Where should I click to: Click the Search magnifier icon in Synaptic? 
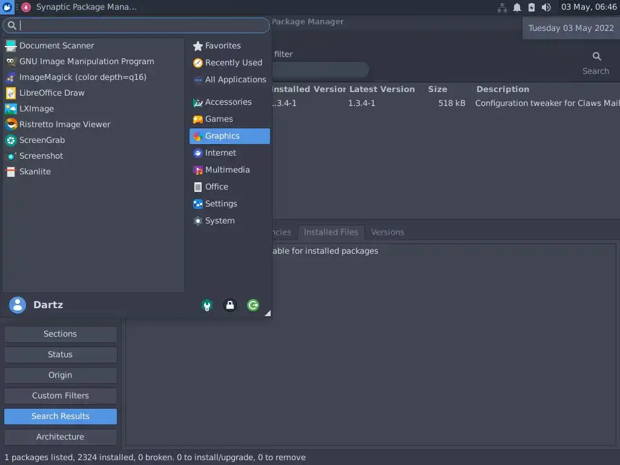[596, 56]
